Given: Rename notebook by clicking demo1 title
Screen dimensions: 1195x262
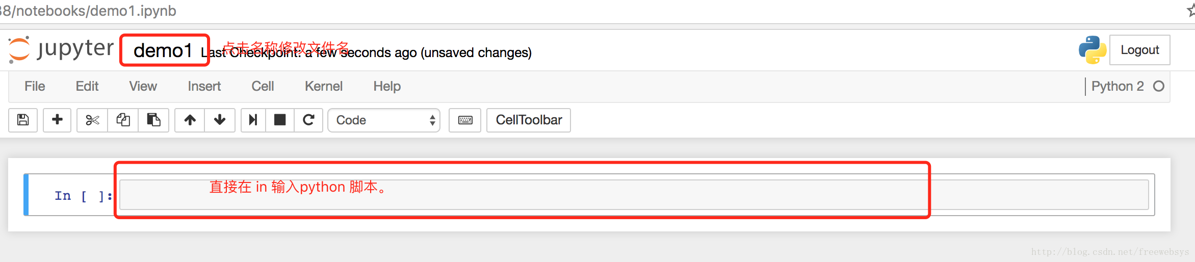Looking at the screenshot, I should (163, 50).
